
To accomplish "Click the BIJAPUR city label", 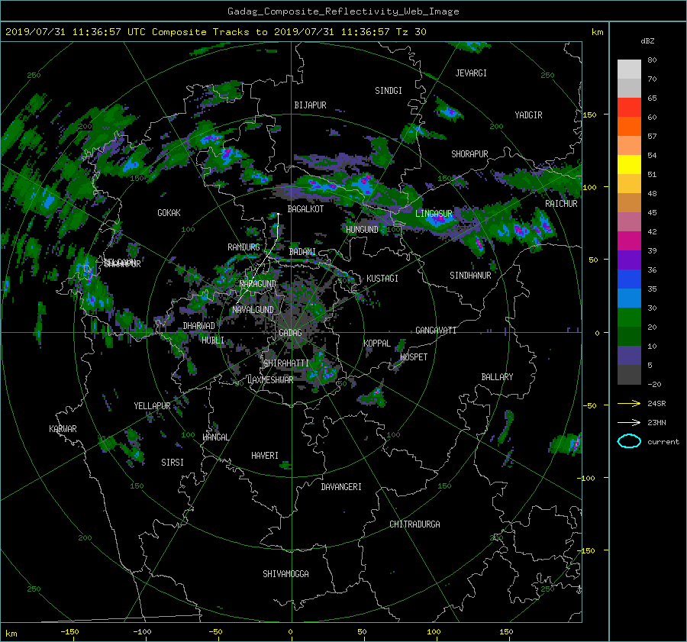I will pyautogui.click(x=310, y=105).
